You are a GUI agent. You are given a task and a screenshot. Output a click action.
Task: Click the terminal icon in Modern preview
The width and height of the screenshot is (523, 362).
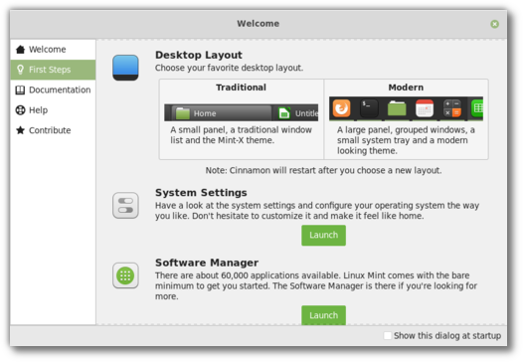click(x=369, y=108)
